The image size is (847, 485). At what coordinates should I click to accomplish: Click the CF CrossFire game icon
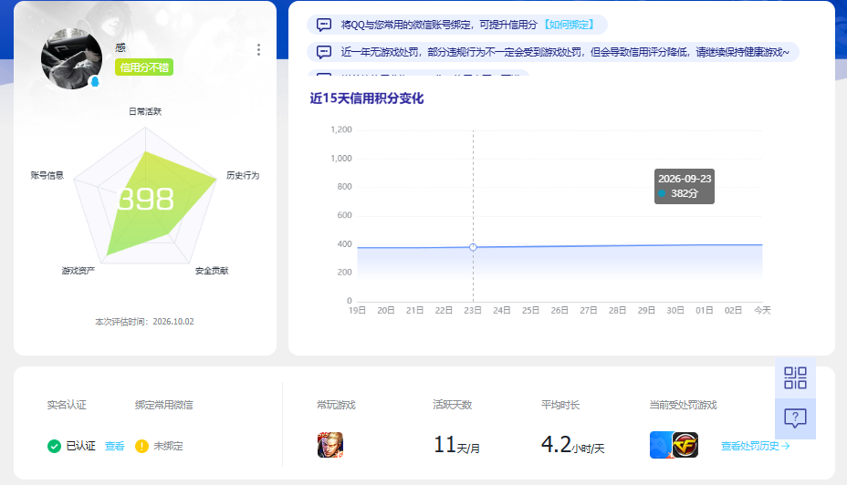click(x=685, y=445)
